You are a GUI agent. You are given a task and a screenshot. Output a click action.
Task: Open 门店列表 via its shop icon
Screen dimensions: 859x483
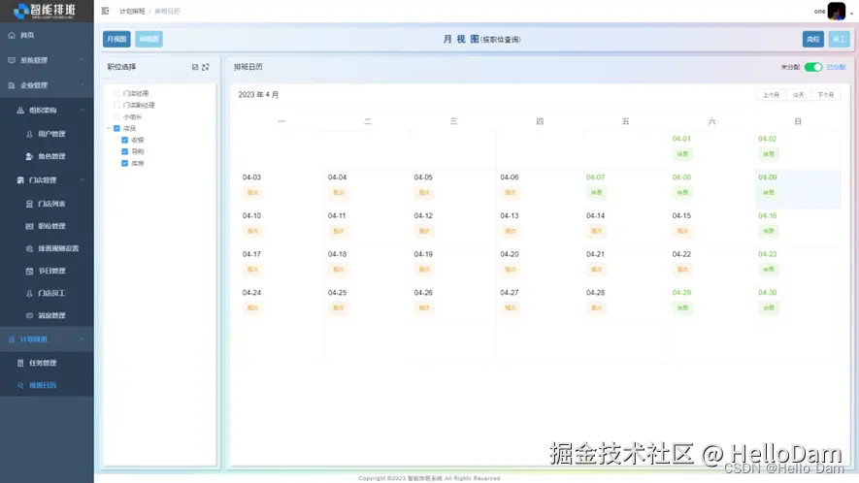point(29,203)
